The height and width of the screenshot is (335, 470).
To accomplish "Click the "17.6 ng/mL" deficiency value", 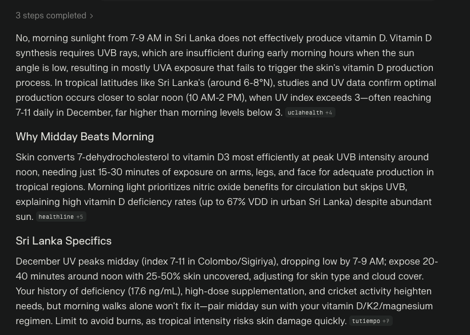I will pos(155,291).
